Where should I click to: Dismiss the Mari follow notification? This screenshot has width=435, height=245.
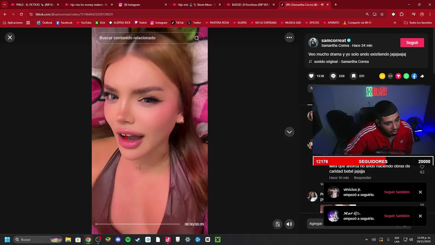tap(420, 216)
